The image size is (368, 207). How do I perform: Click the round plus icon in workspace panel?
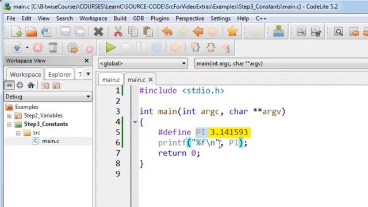[x=20, y=85]
